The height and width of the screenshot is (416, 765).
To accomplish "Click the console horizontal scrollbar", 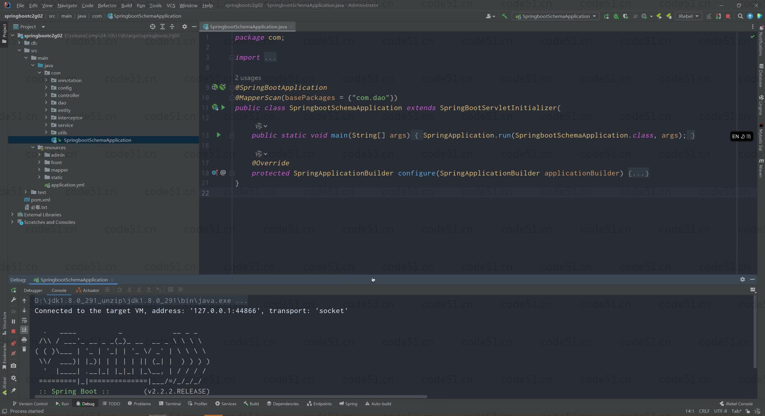I will (231, 397).
